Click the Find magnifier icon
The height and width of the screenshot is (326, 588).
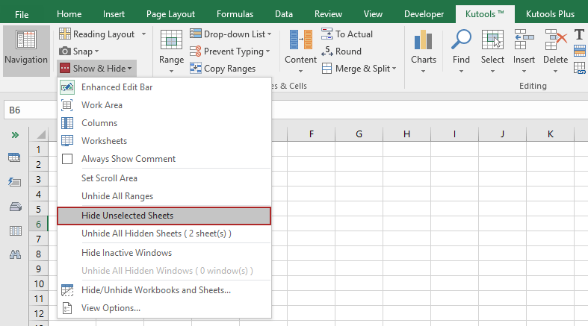pyautogui.click(x=461, y=40)
